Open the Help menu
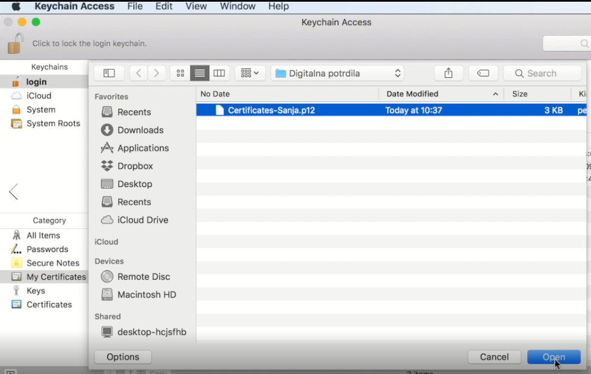The width and height of the screenshot is (591, 374). 278,6
